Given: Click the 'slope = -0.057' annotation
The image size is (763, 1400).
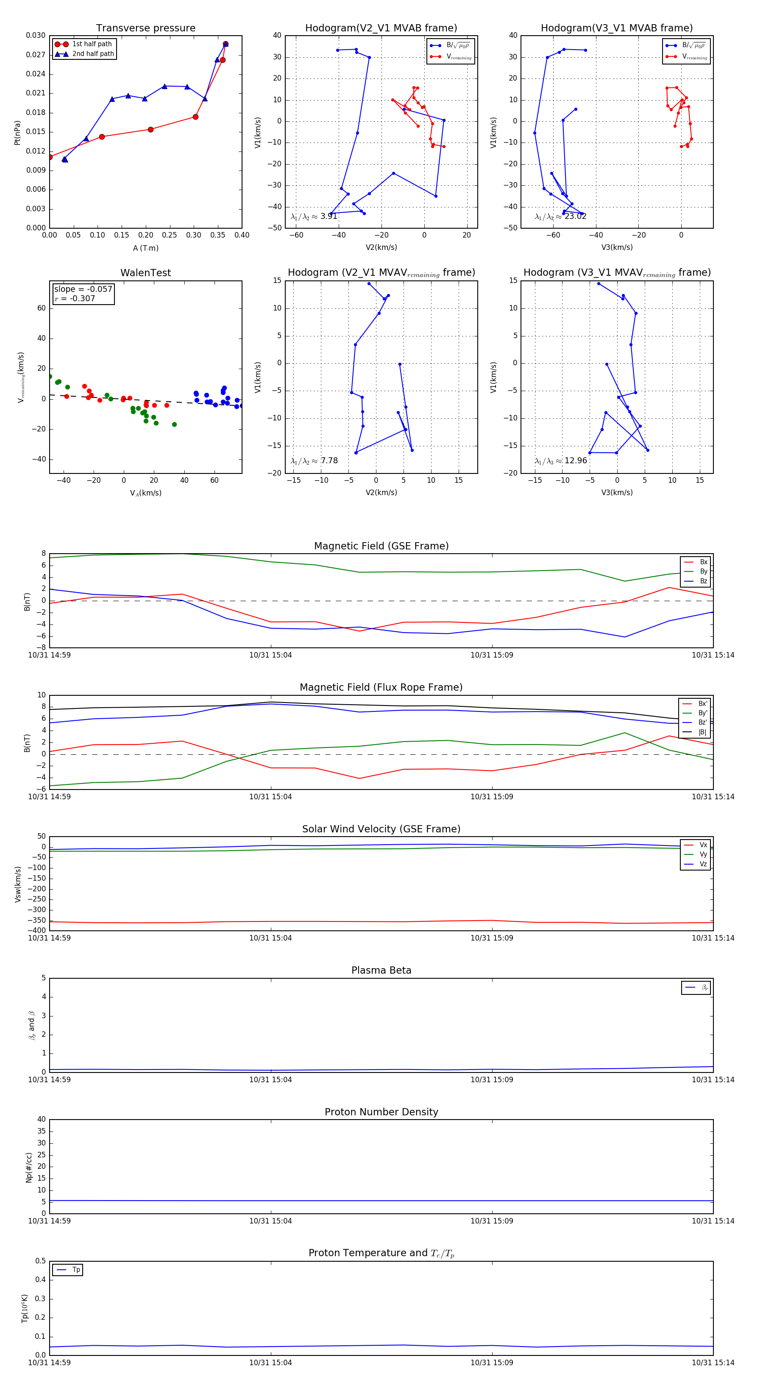Looking at the screenshot, I should click(x=83, y=289).
